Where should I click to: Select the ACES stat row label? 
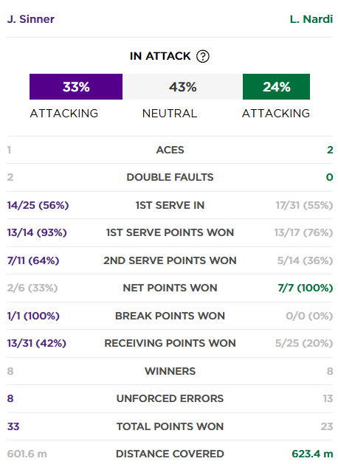pyautogui.click(x=170, y=150)
